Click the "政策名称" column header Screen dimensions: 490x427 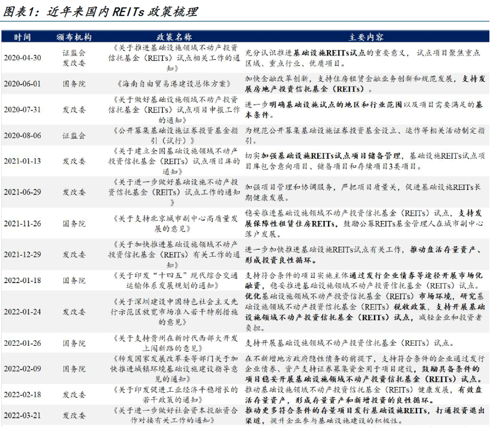point(174,37)
